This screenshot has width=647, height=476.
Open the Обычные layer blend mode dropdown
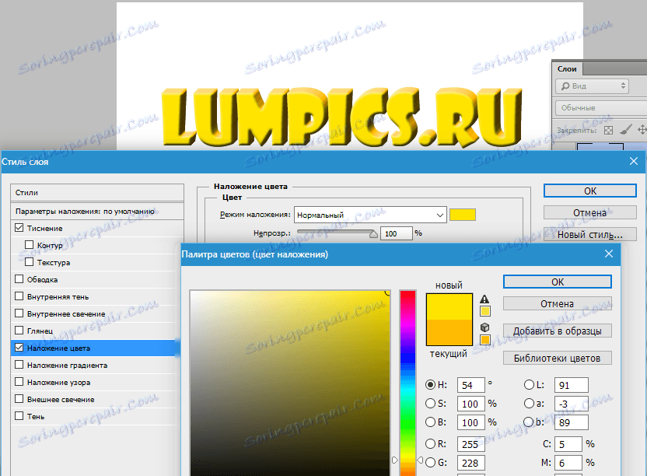(x=601, y=108)
